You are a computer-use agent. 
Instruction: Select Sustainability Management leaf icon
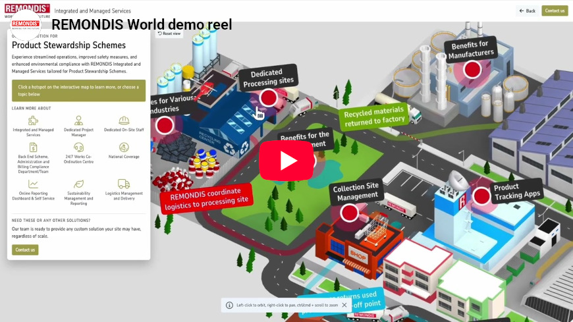78,184
